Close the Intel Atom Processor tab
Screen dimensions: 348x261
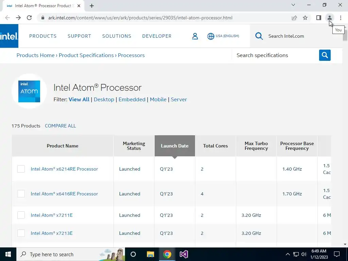coord(79,6)
